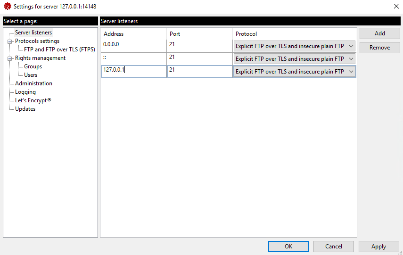Collapse the Rights management tree node

point(9,58)
